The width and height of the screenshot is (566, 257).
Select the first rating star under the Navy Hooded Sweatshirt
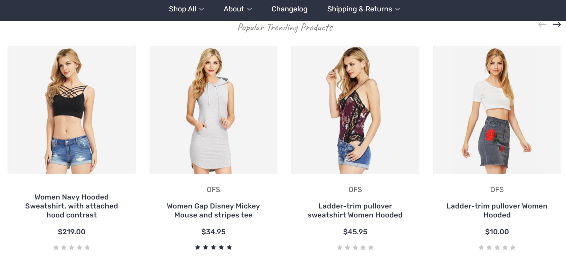(x=56, y=247)
